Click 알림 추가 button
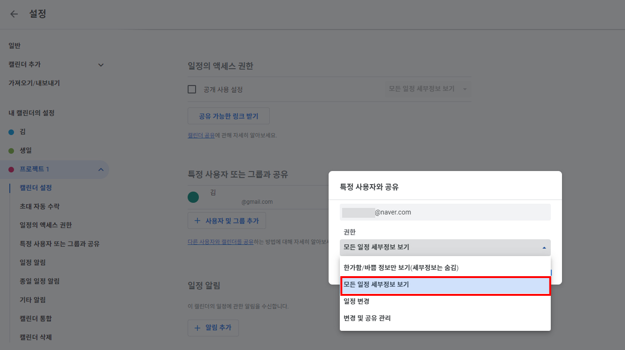The height and width of the screenshot is (350, 625). click(x=213, y=328)
